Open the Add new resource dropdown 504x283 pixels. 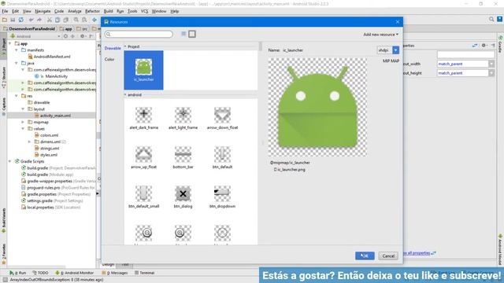pyautogui.click(x=381, y=35)
